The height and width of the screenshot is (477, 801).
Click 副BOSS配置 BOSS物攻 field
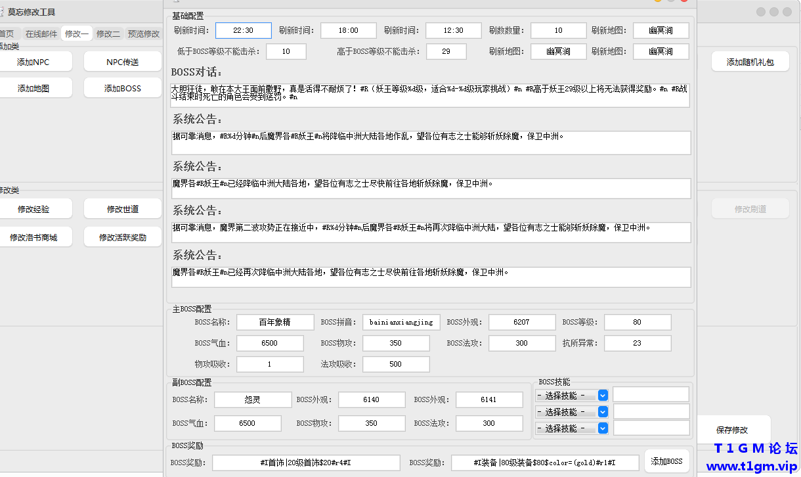coord(372,423)
